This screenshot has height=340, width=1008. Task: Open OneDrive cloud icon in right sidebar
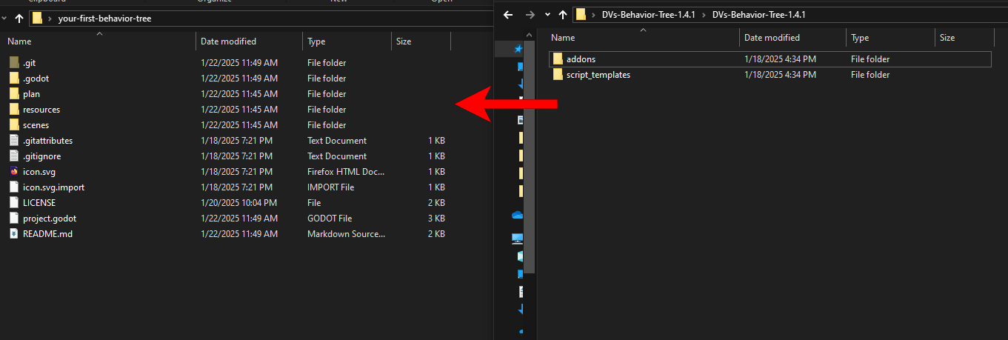coord(518,215)
